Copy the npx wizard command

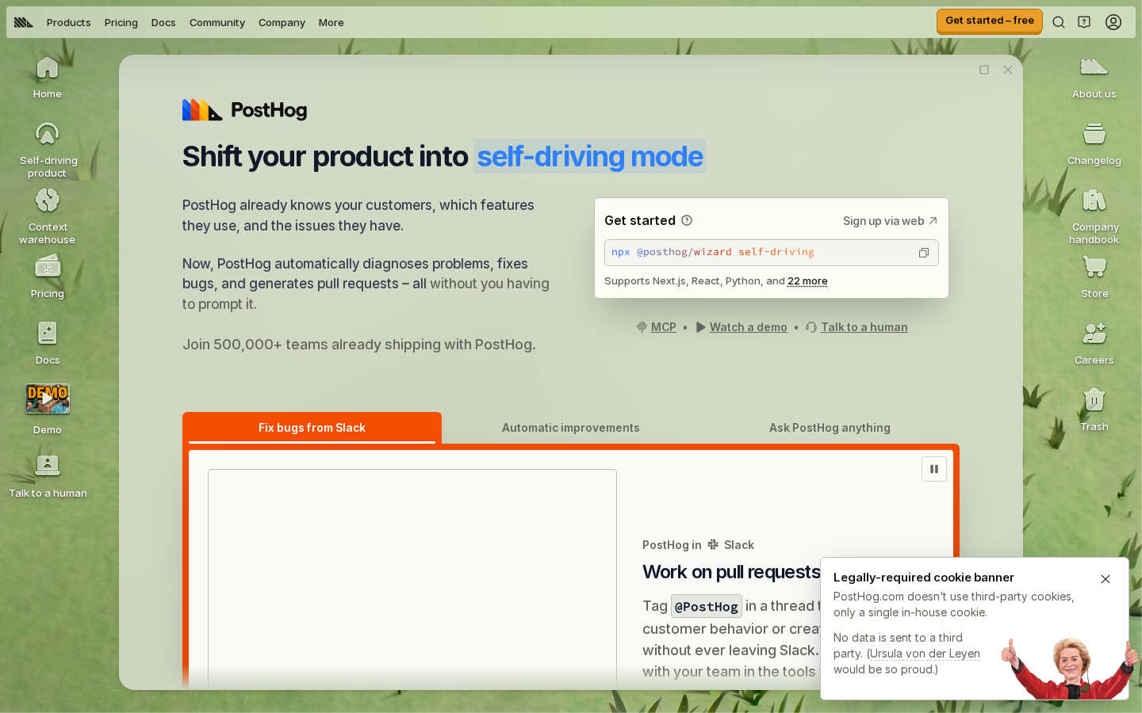(x=924, y=253)
